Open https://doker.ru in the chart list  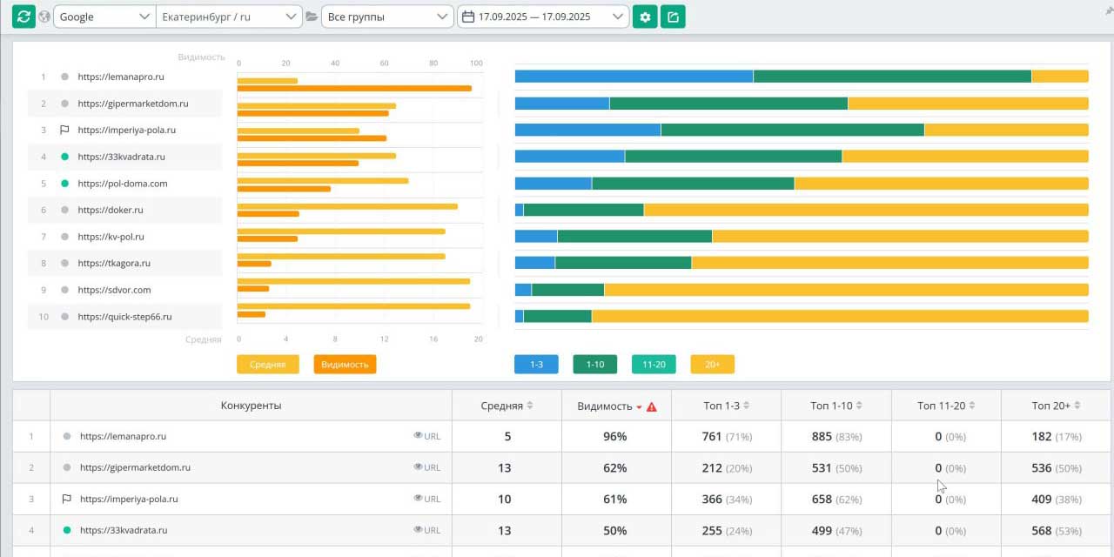point(111,210)
